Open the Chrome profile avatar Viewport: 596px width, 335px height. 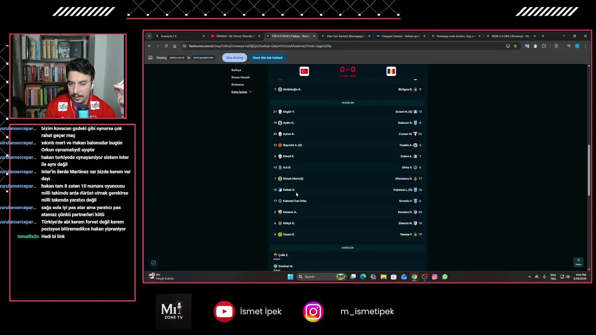(x=577, y=46)
